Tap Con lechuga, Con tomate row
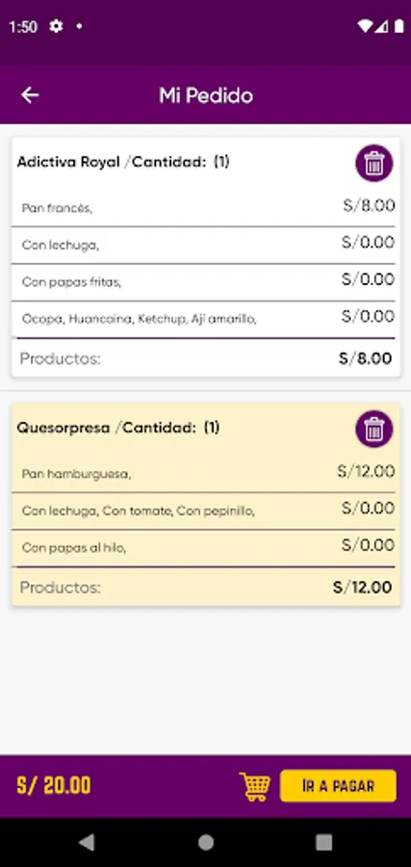The width and height of the screenshot is (411, 867). tap(203, 511)
